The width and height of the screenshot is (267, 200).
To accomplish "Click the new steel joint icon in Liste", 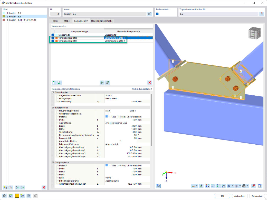I will tap(5, 187).
